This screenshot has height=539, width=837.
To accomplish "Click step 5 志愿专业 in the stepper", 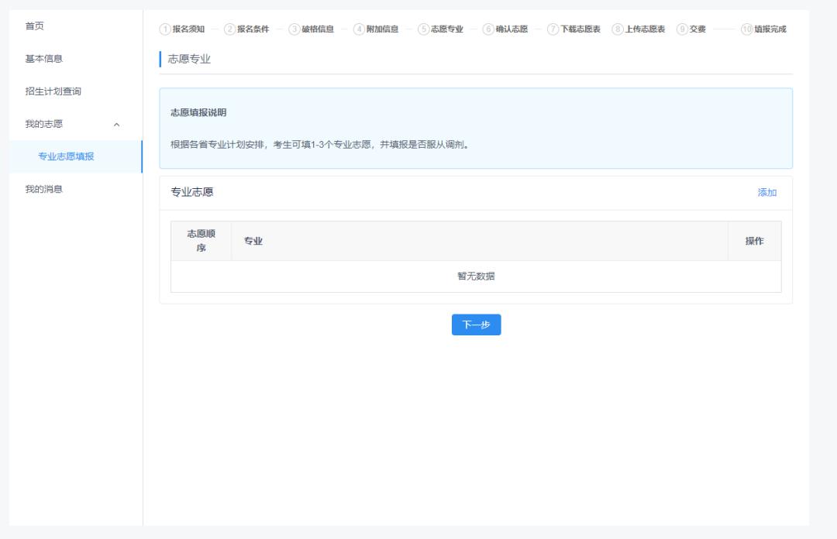I will [x=440, y=29].
